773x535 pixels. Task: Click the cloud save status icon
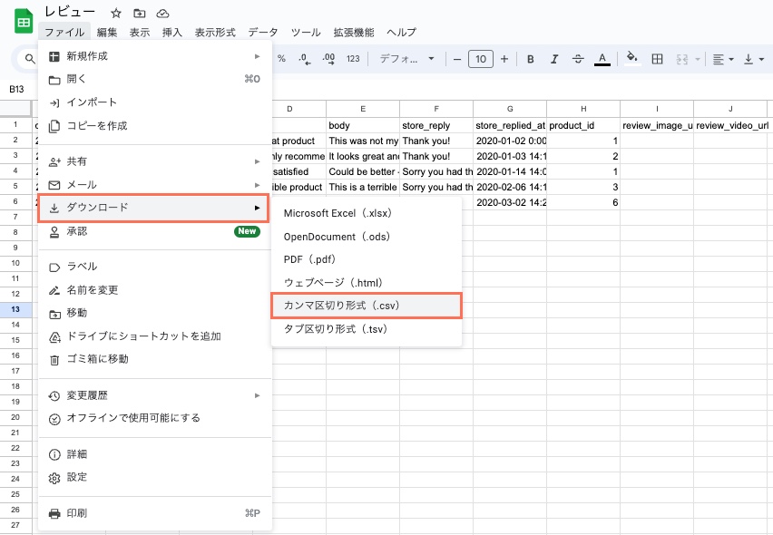[163, 13]
